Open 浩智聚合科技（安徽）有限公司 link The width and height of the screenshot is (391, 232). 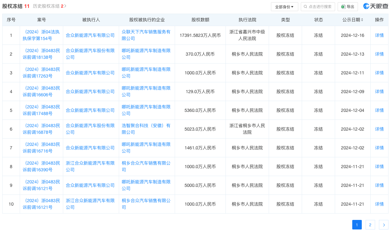[146, 129]
